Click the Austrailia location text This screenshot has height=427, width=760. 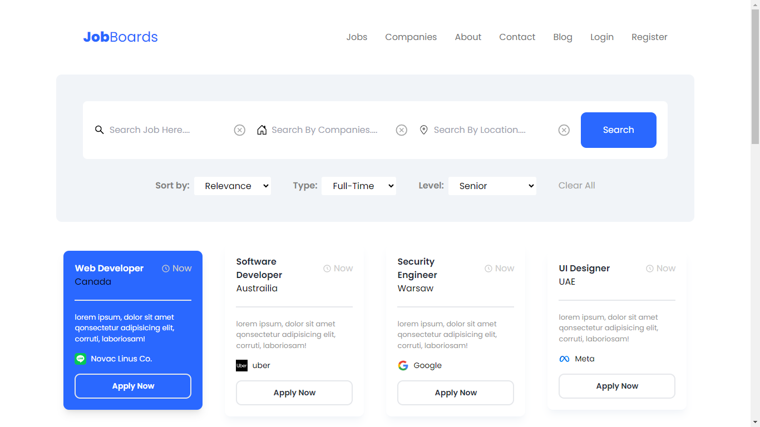(x=256, y=289)
